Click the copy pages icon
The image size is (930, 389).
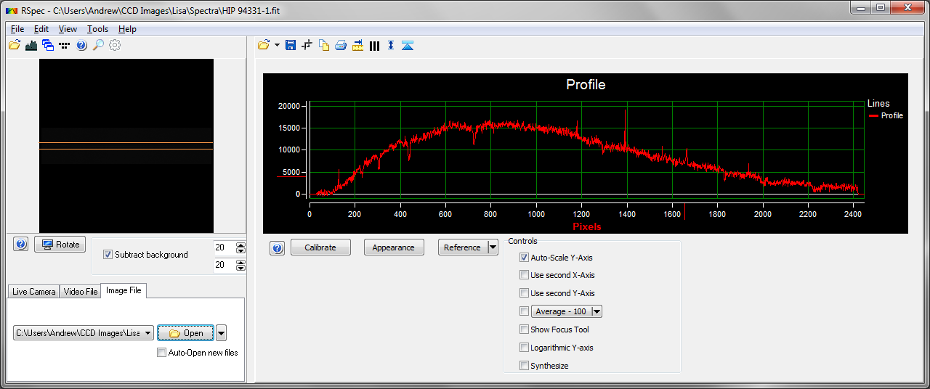point(324,46)
